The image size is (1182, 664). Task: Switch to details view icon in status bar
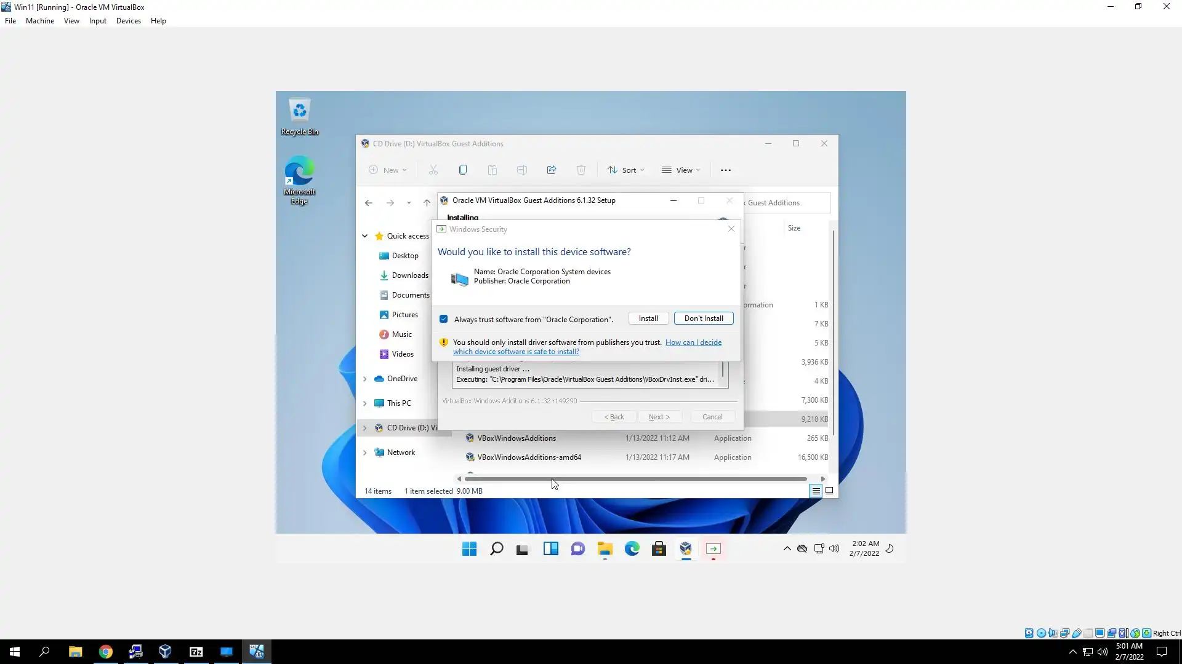point(815,491)
